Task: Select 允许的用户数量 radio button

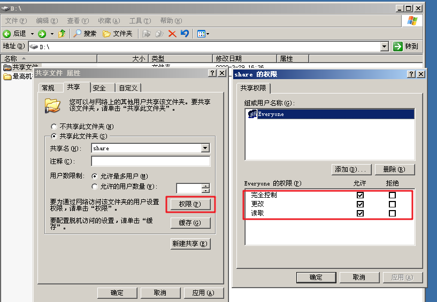Action: click(x=95, y=187)
